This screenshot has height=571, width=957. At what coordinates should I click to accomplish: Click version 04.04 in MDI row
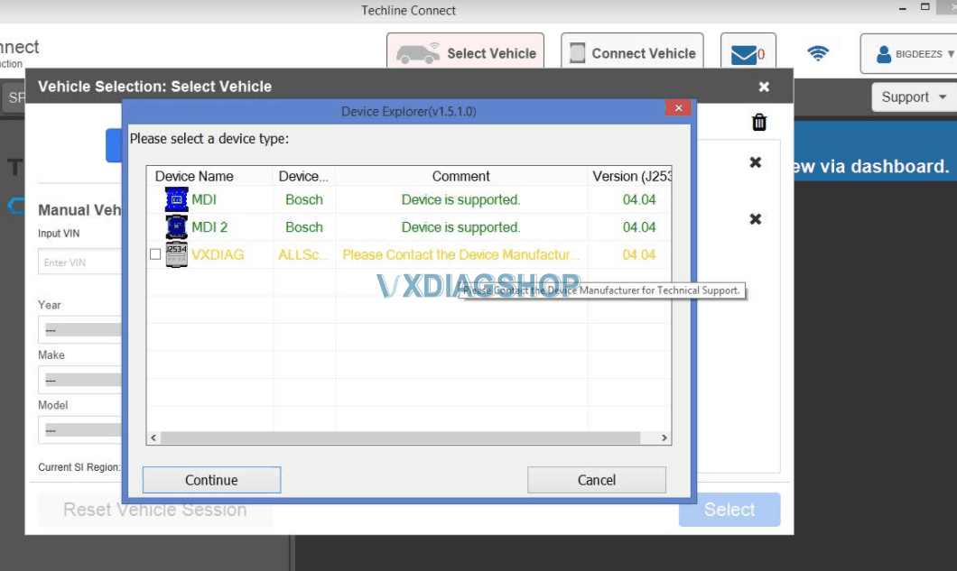click(639, 199)
